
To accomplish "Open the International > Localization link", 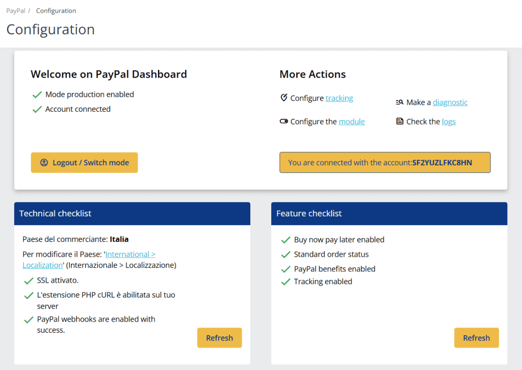I will [130, 254].
